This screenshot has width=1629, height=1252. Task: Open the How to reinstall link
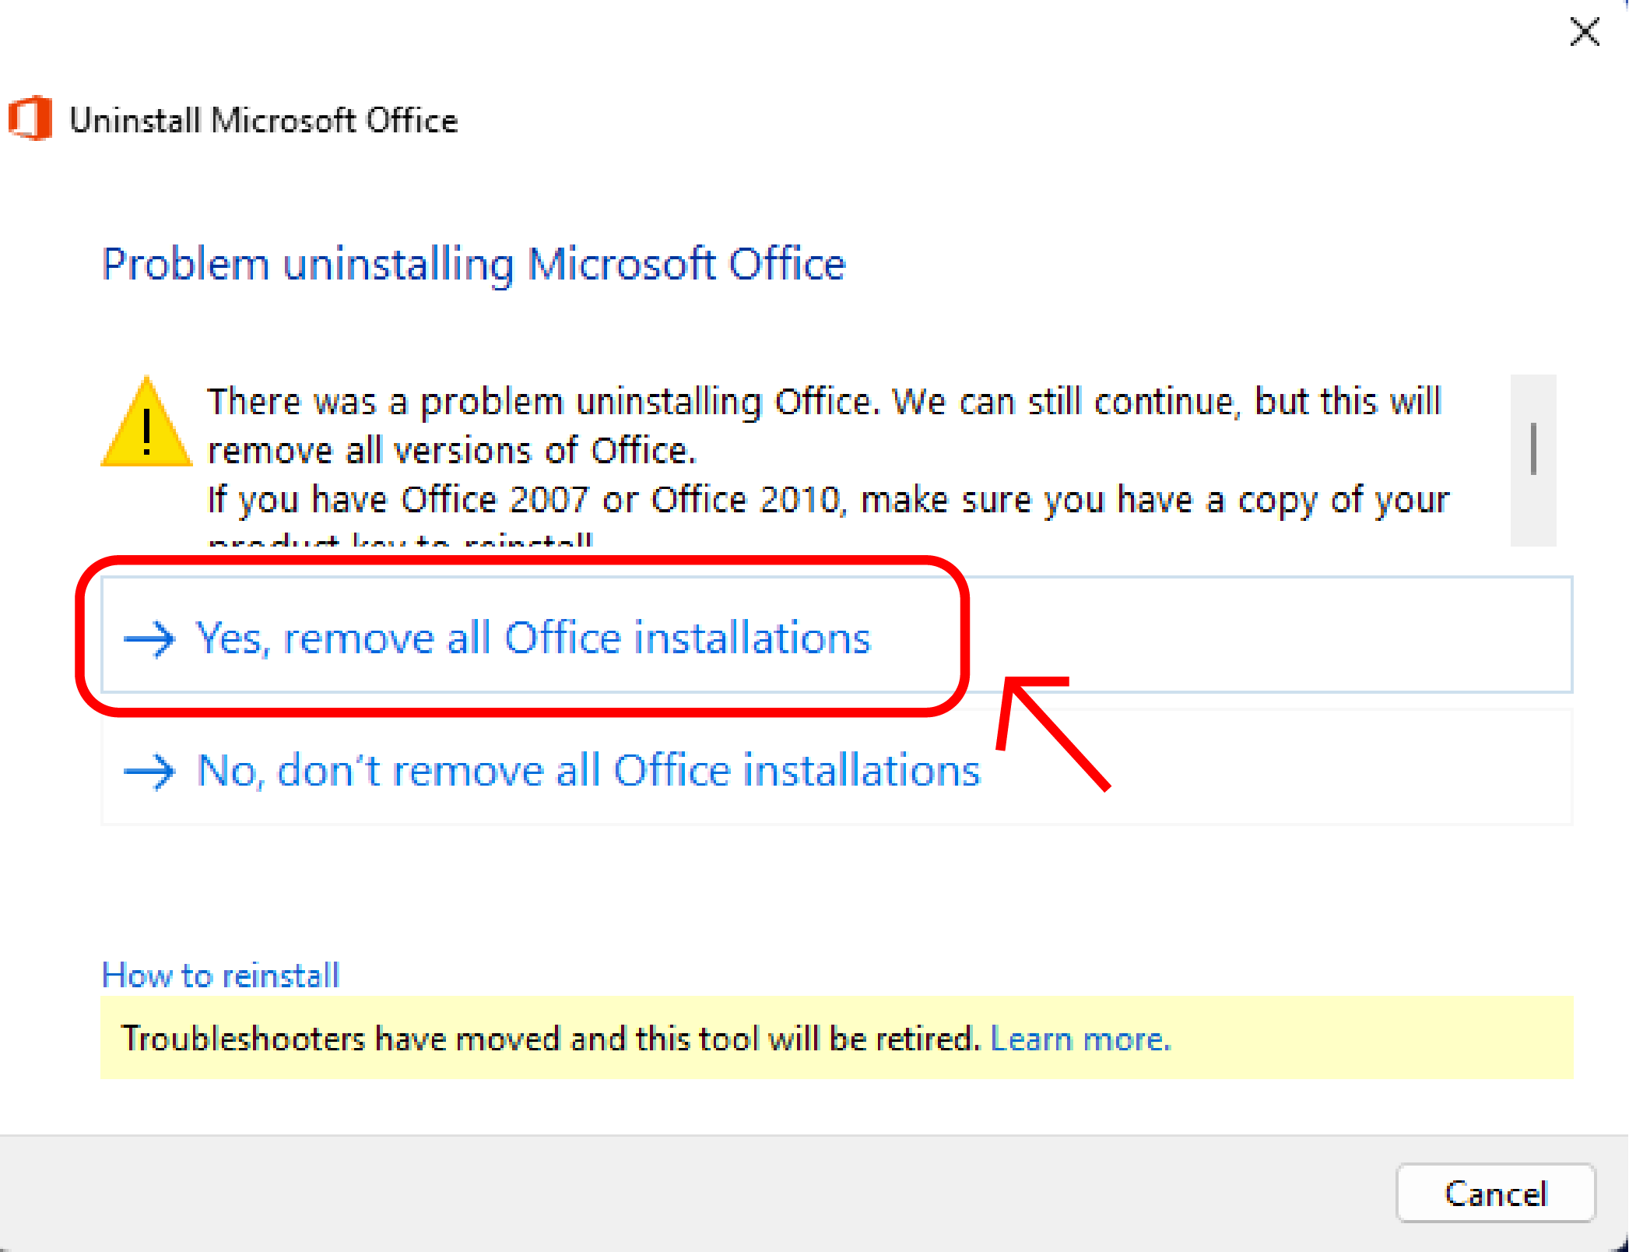pyautogui.click(x=221, y=975)
